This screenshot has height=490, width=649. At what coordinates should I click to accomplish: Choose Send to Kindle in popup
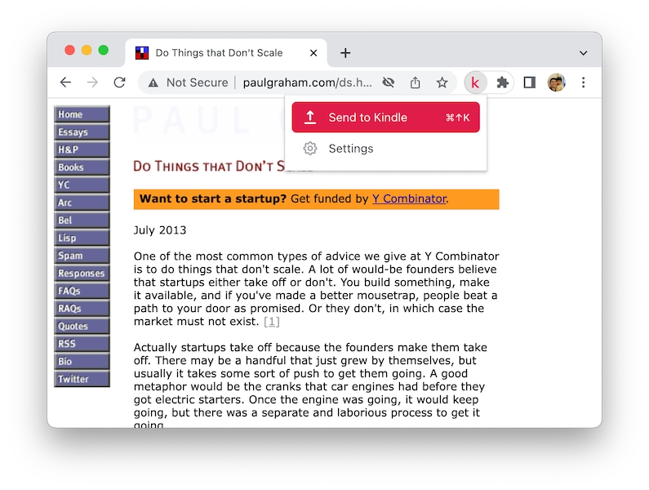(385, 118)
